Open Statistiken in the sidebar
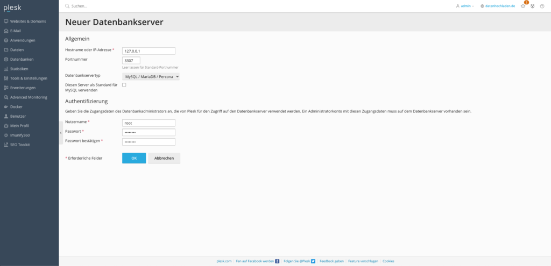The width and height of the screenshot is (551, 266). pos(19,69)
